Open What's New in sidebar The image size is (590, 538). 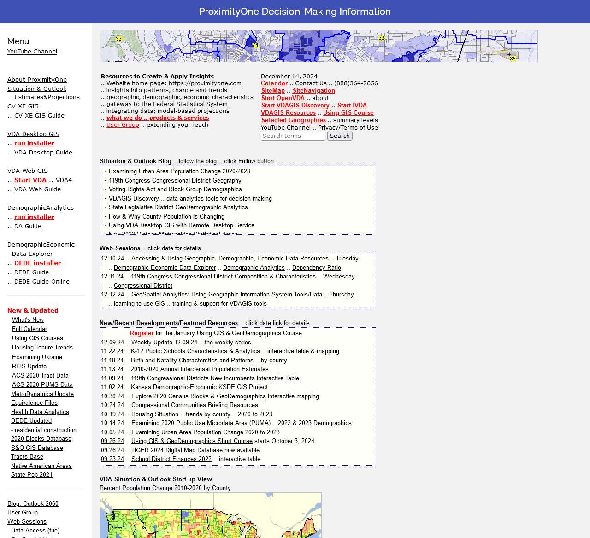[x=28, y=320]
